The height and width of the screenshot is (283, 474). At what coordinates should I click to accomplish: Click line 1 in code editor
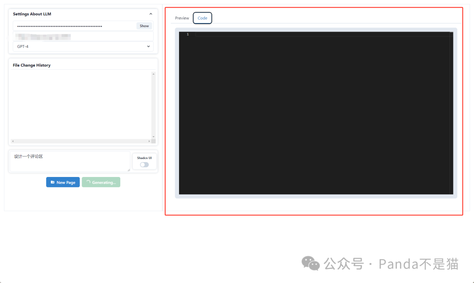[x=323, y=35]
